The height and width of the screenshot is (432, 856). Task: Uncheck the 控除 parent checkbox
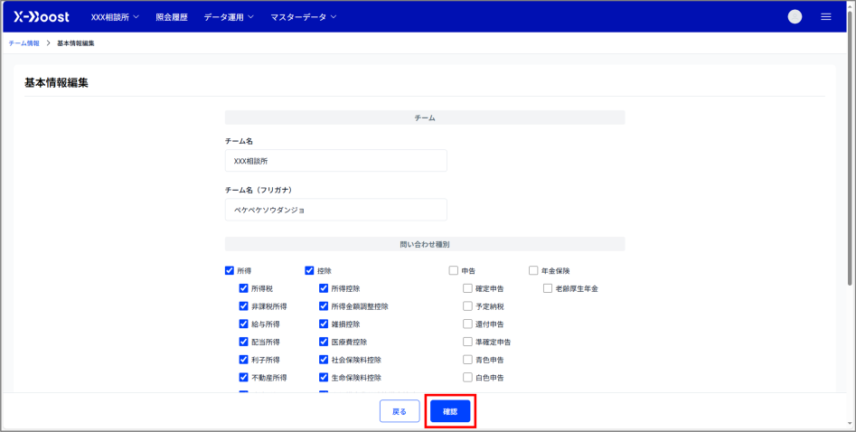click(x=309, y=270)
